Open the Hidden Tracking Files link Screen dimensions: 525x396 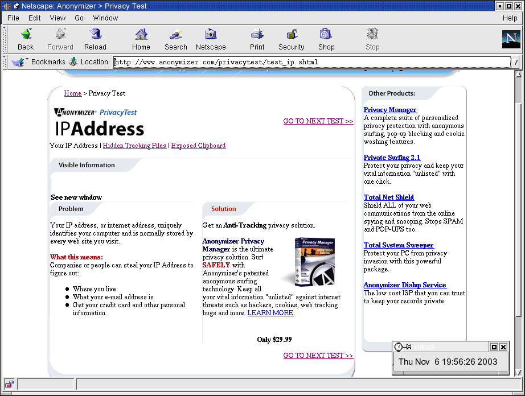tap(134, 146)
